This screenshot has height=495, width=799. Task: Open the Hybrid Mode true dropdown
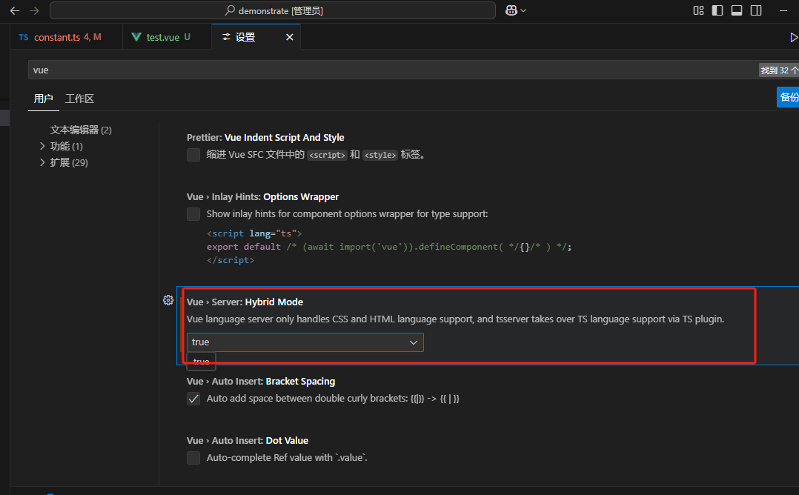305,342
